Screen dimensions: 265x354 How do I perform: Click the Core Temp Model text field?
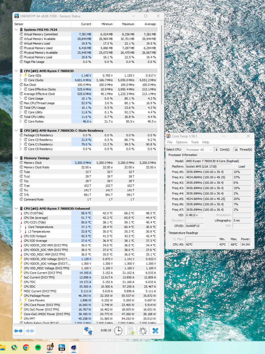(x=218, y=161)
